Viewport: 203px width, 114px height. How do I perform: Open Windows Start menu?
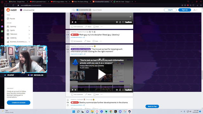pos(74,111)
